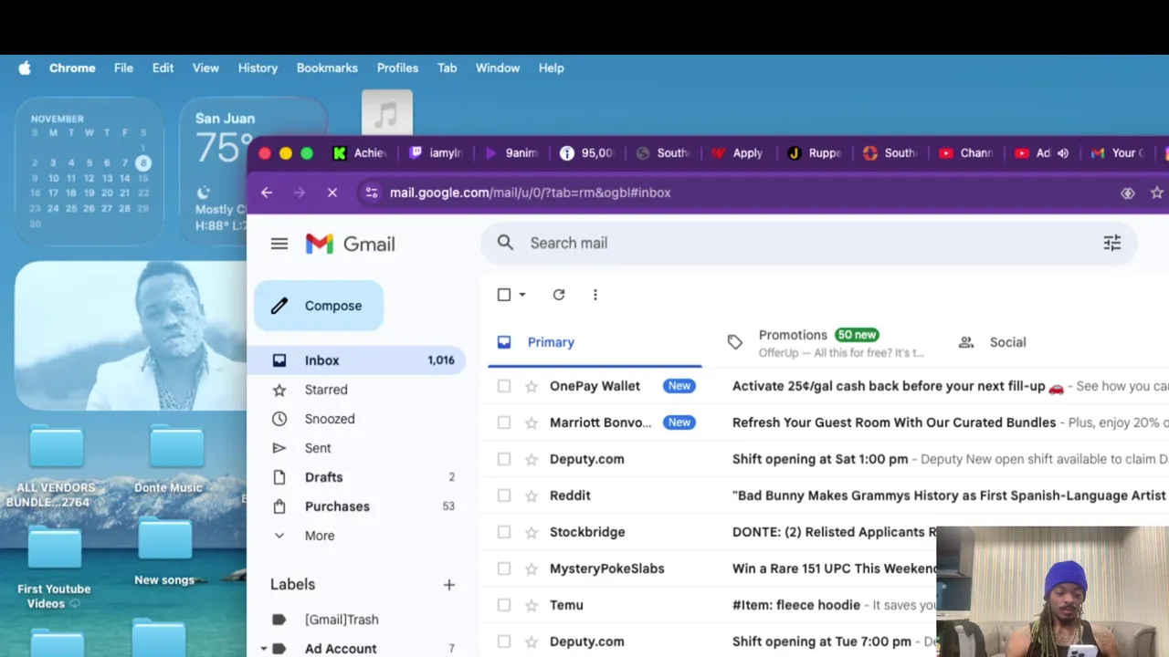Refresh the inbox
The image size is (1169, 657).
pos(559,295)
